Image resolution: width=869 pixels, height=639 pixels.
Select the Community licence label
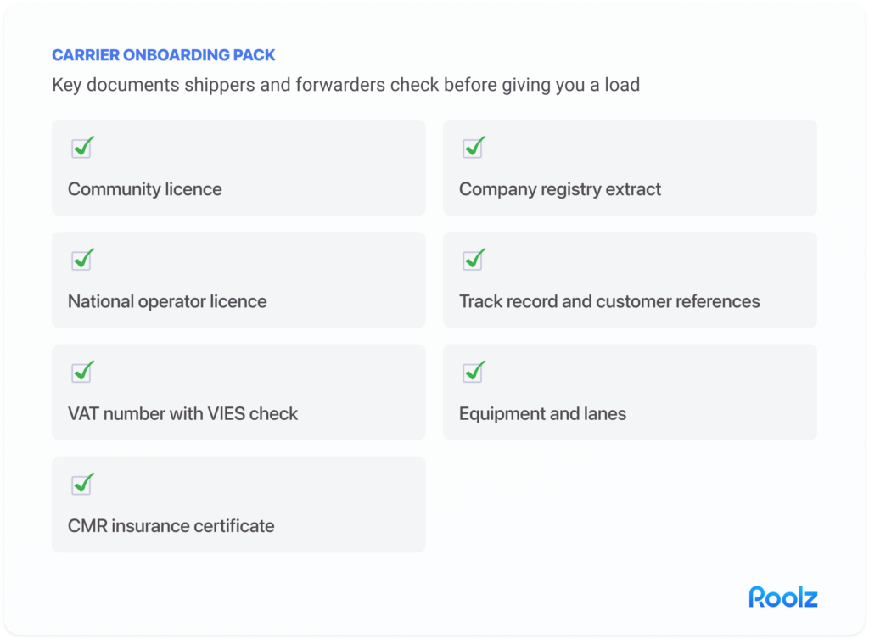point(144,189)
